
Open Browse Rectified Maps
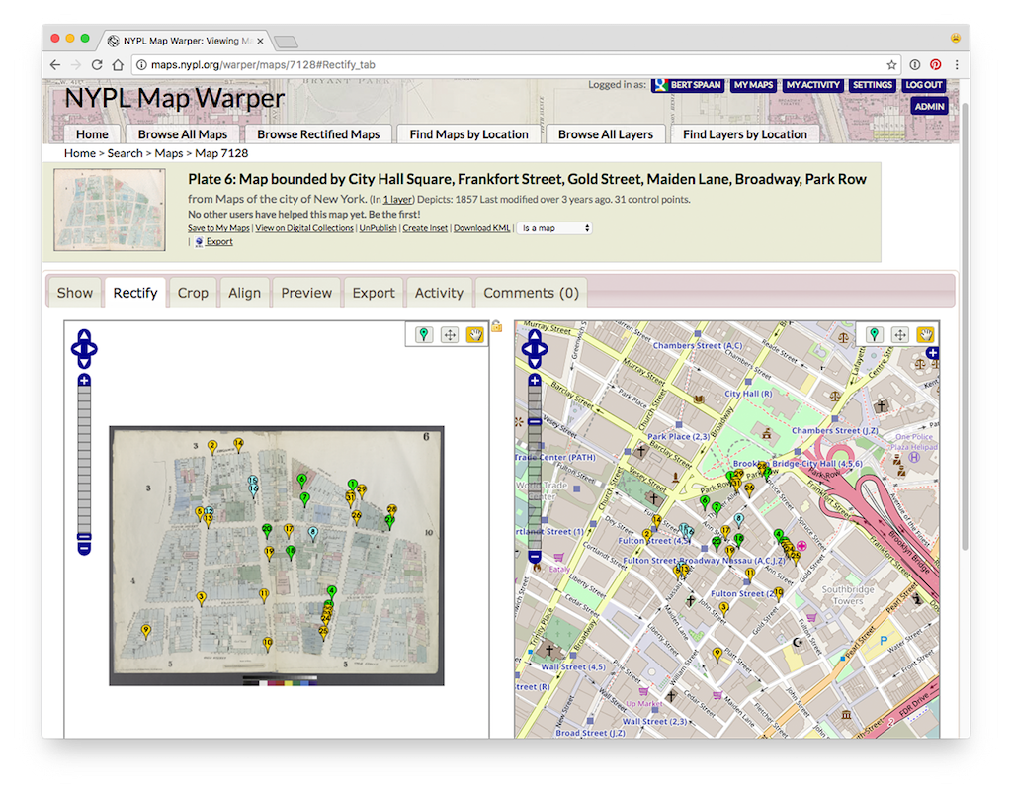(x=318, y=134)
